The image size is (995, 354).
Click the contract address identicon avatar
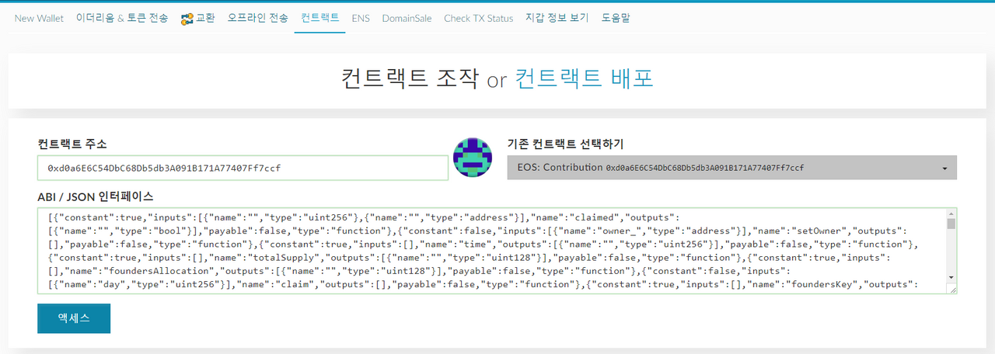471,155
